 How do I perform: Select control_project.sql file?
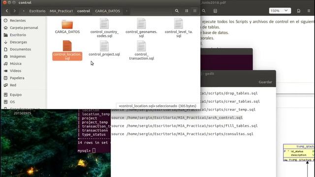[104, 48]
